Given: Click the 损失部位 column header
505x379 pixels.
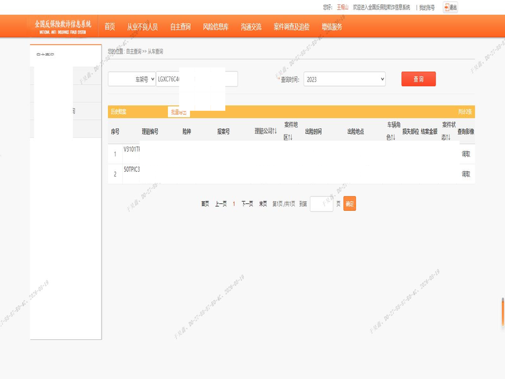Looking at the screenshot, I should (410, 131).
